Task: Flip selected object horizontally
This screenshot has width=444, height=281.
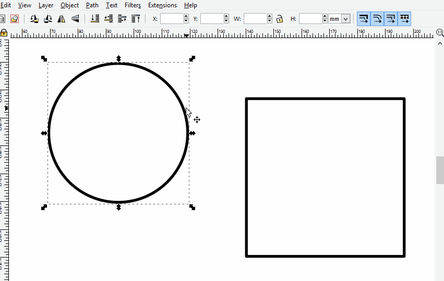Action: [61, 19]
